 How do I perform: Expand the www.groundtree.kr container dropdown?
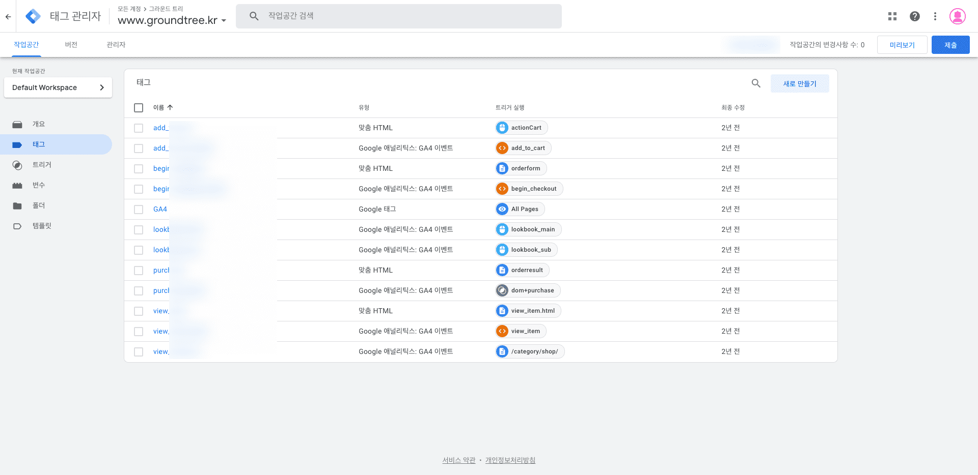point(224,21)
